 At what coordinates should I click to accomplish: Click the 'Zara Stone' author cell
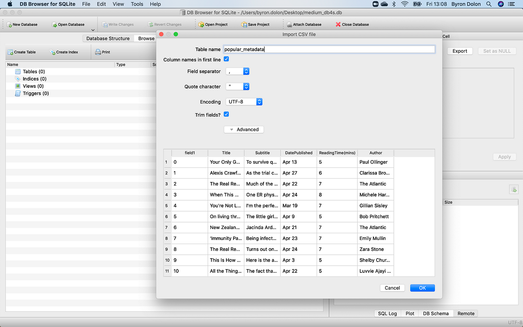point(375,249)
